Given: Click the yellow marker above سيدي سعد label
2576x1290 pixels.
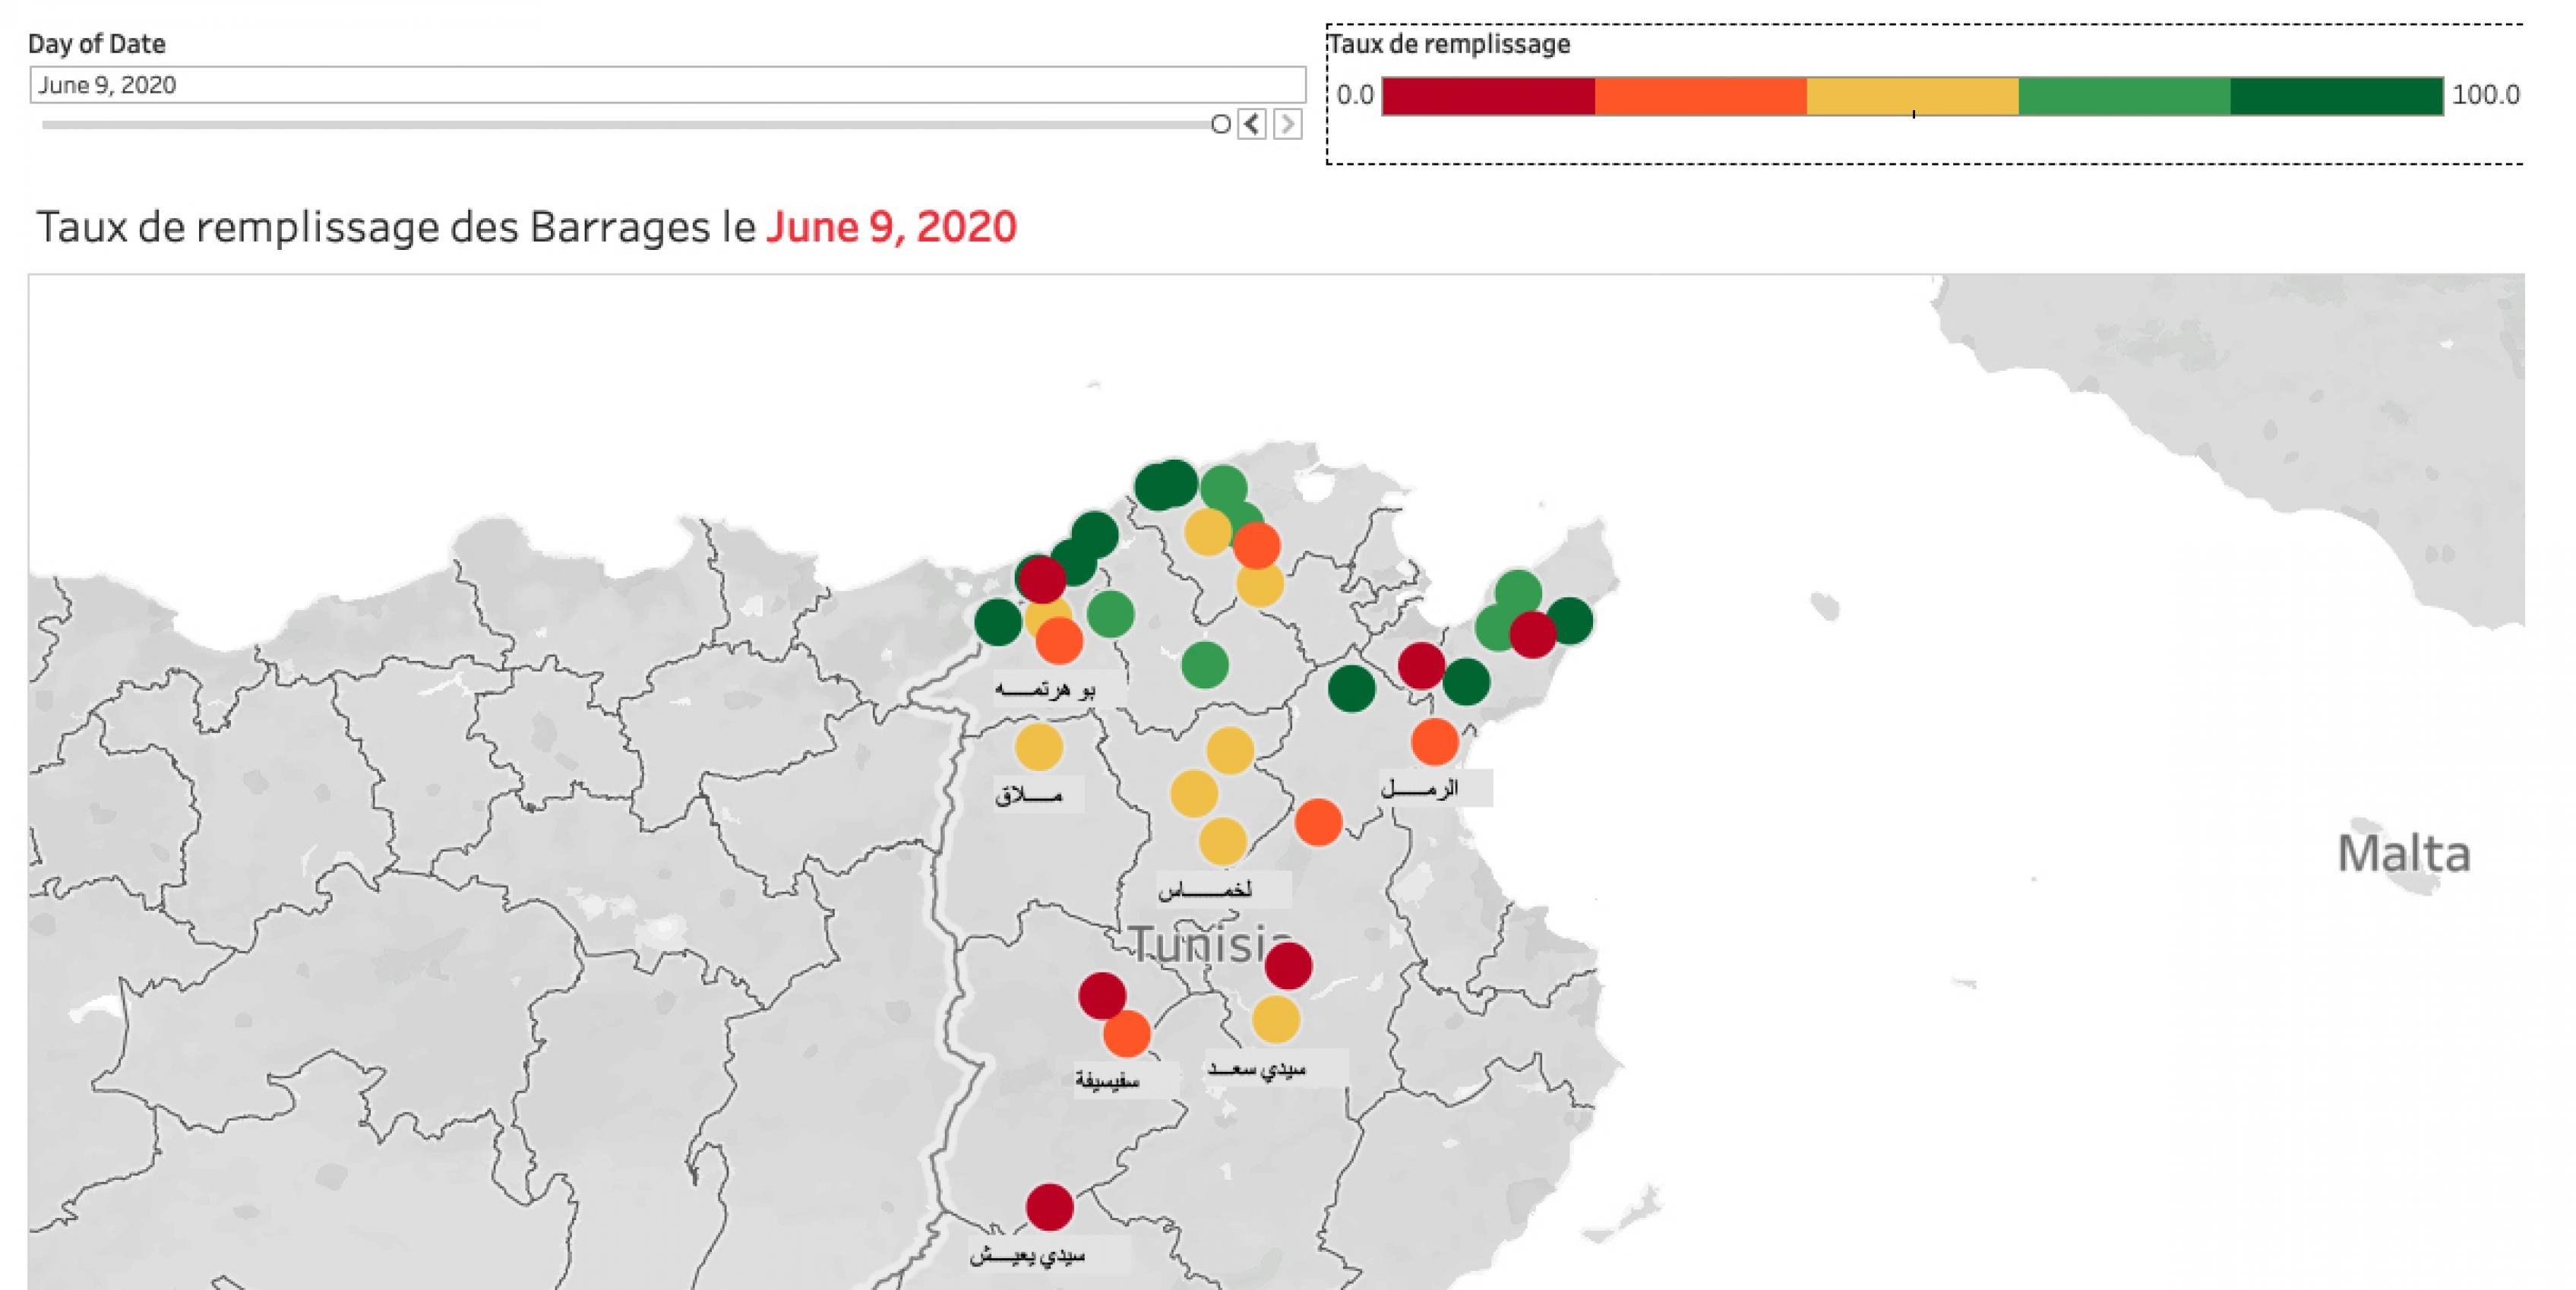Looking at the screenshot, I should click(1276, 1020).
